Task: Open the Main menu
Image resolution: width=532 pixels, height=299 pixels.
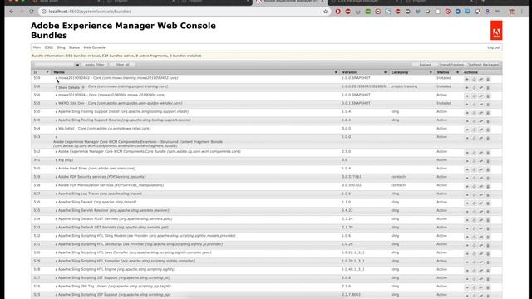Action: [37, 47]
